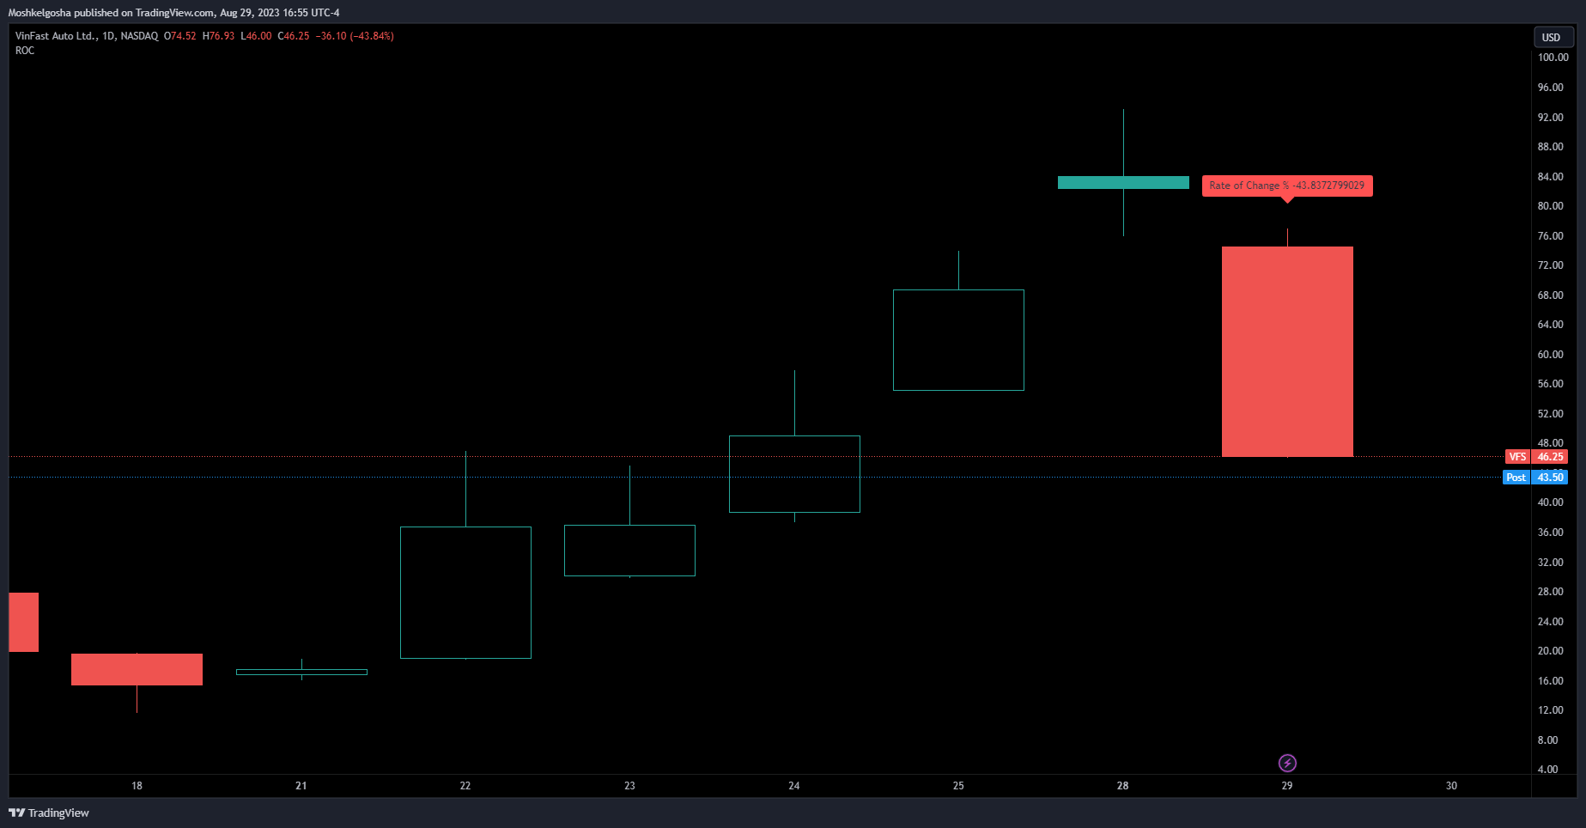Image resolution: width=1586 pixels, height=828 pixels.
Task: Click the high price H76.93 value
Action: [218, 36]
